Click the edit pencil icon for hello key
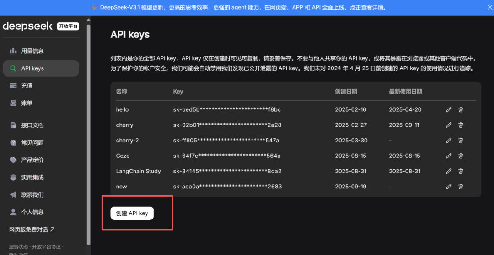The width and height of the screenshot is (494, 255). click(449, 109)
